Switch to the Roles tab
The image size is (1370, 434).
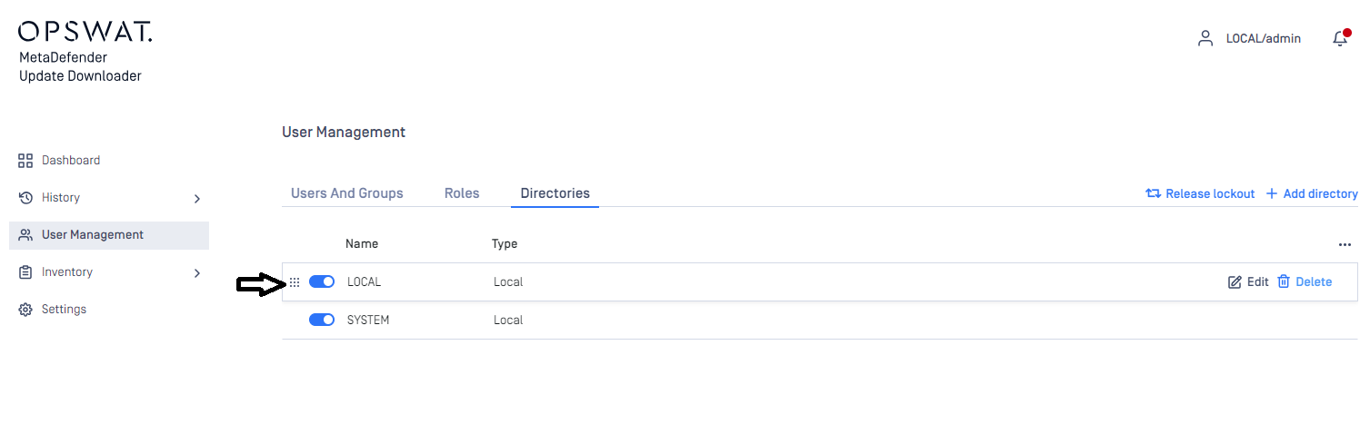click(x=462, y=193)
